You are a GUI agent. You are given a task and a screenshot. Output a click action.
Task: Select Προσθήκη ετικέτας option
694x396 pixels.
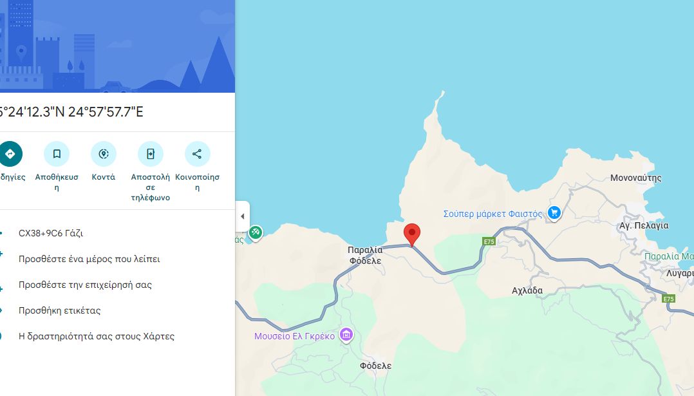[59, 310]
